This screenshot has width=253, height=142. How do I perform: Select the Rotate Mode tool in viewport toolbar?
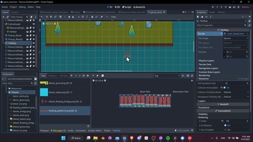[51, 17]
